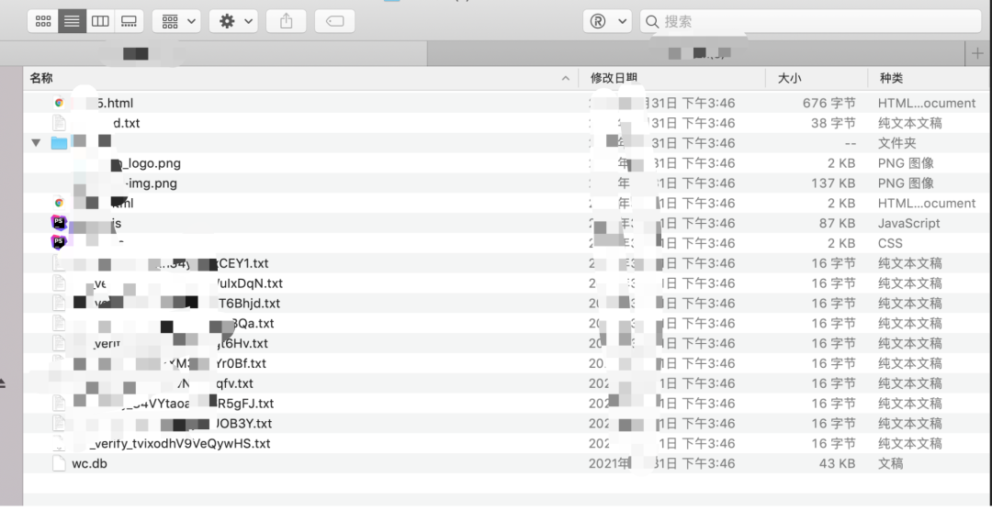Add a new Finder tab with plus button
992x510 pixels.
click(977, 54)
